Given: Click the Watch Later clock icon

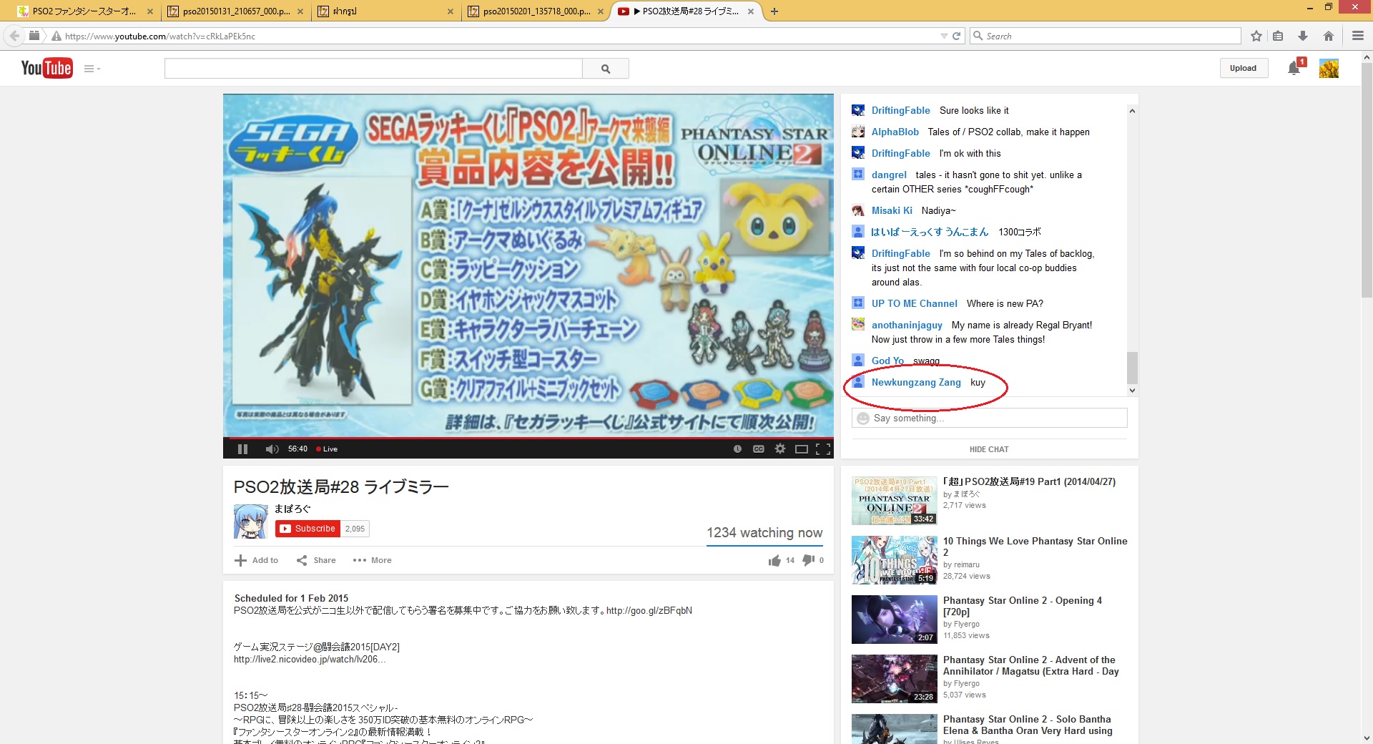Looking at the screenshot, I should pos(737,449).
